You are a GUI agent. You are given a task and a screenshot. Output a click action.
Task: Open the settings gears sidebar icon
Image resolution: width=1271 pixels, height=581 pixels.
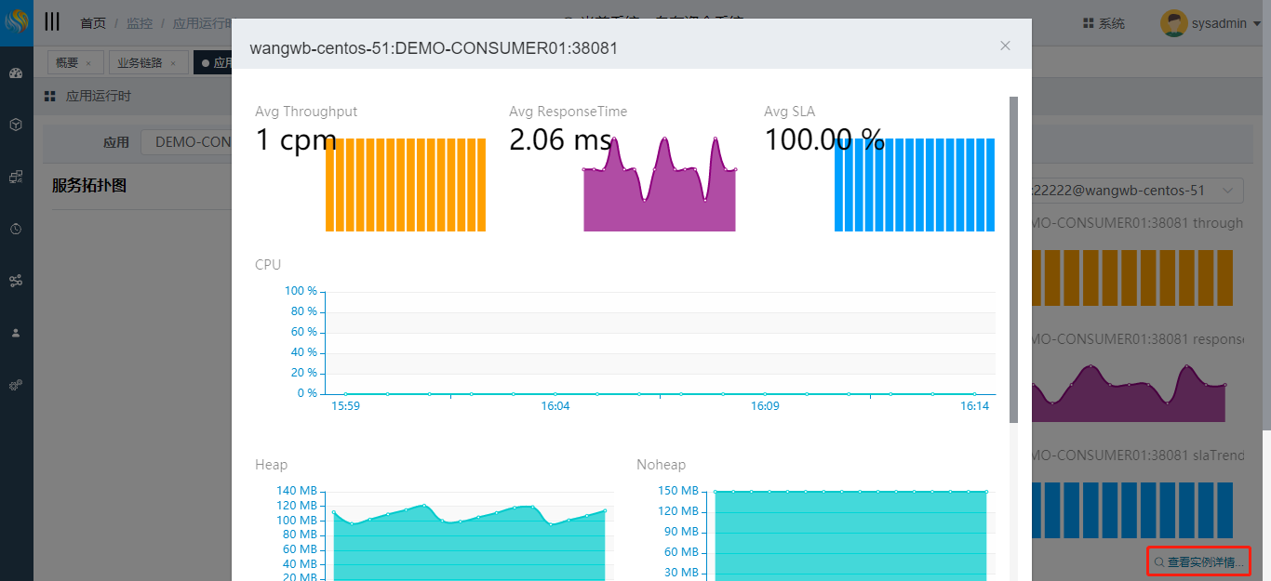click(16, 385)
